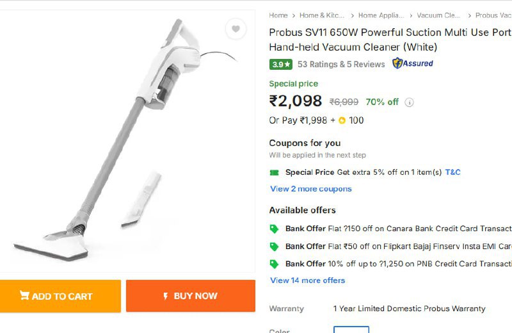Viewport: 512px width, 333px height.
Task: Expand View 2 more coupons
Action: click(x=311, y=189)
